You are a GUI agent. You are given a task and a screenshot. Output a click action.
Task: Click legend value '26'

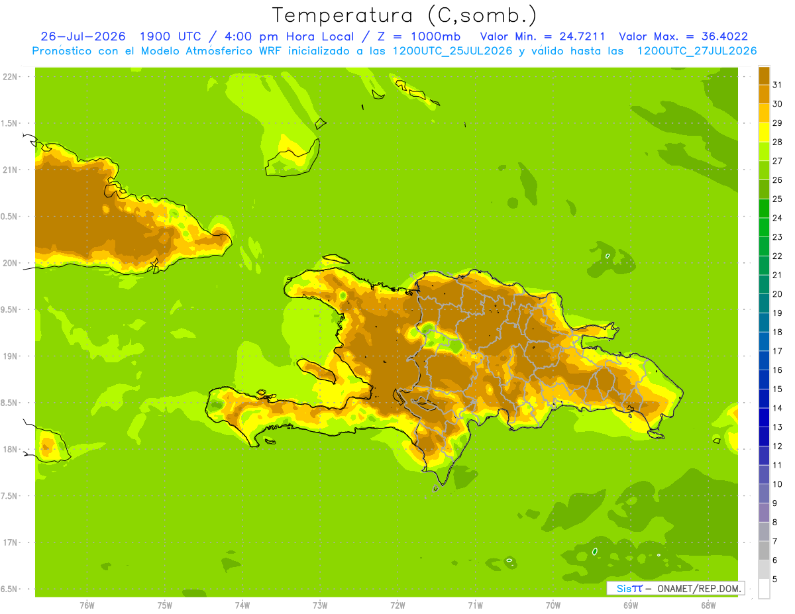(777, 180)
